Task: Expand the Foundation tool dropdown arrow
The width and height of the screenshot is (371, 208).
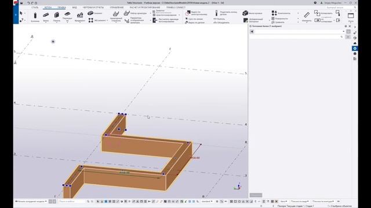Action: [80, 23]
